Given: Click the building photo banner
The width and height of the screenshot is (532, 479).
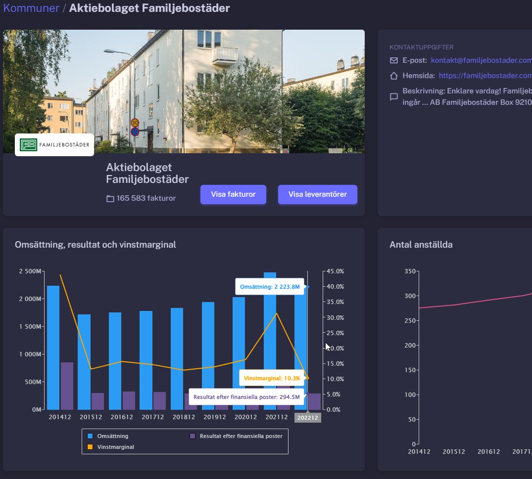Looking at the screenshot, I should pos(184,91).
